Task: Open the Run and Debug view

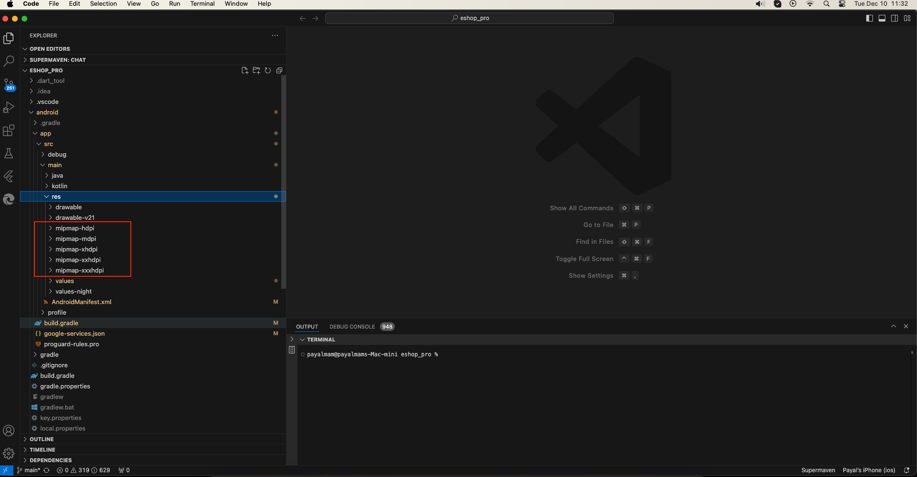Action: tap(9, 107)
